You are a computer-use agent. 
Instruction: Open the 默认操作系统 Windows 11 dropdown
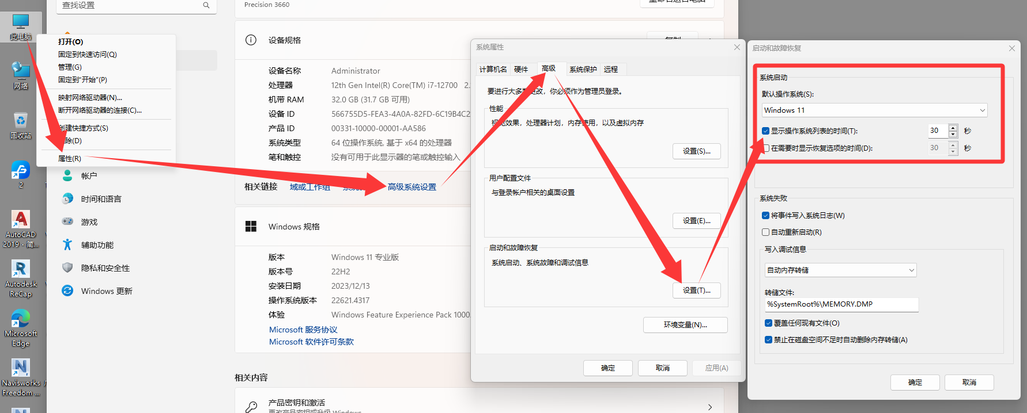pos(874,110)
